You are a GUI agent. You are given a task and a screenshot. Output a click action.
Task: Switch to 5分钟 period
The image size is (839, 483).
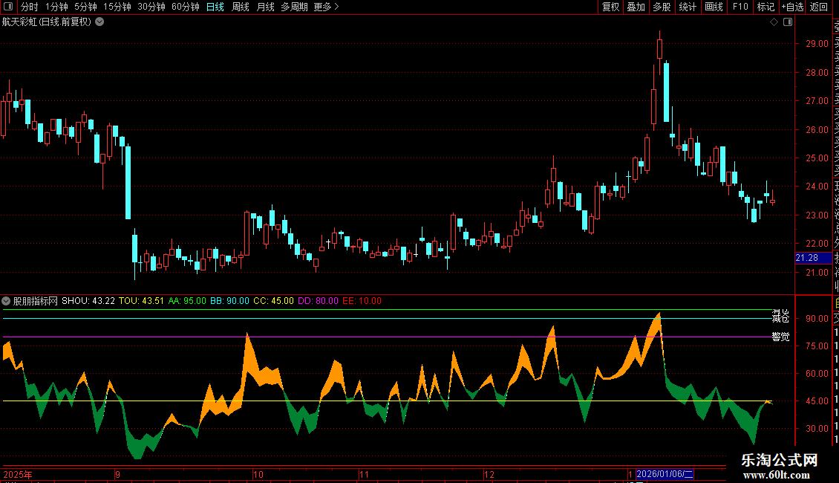coord(85,7)
